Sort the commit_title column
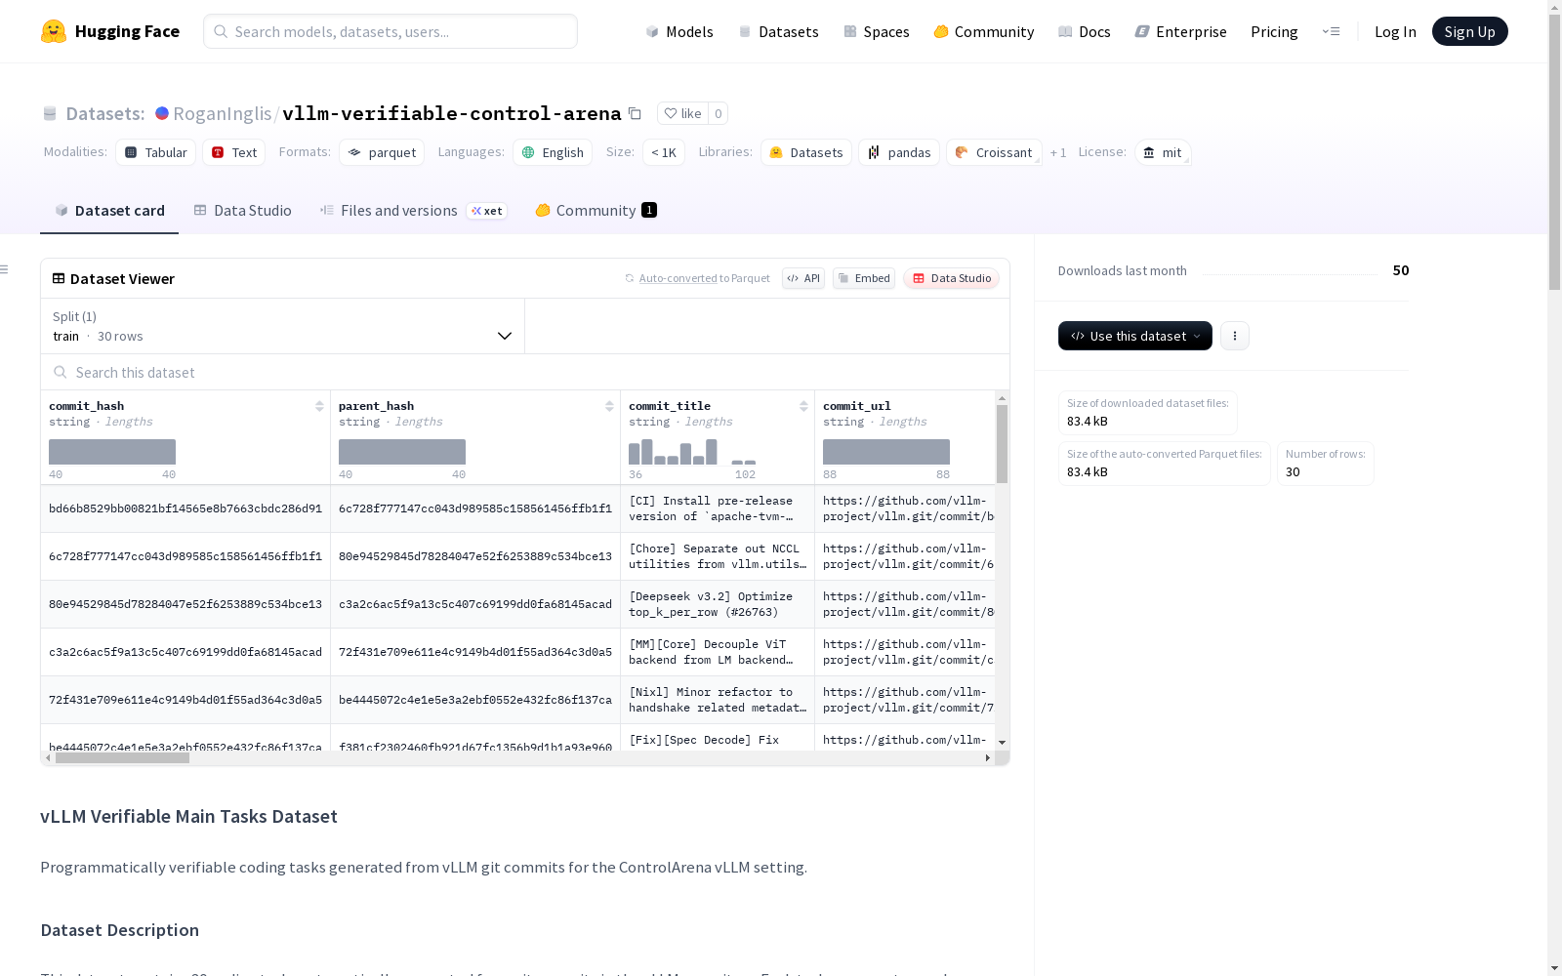This screenshot has width=1562, height=976. point(803,406)
